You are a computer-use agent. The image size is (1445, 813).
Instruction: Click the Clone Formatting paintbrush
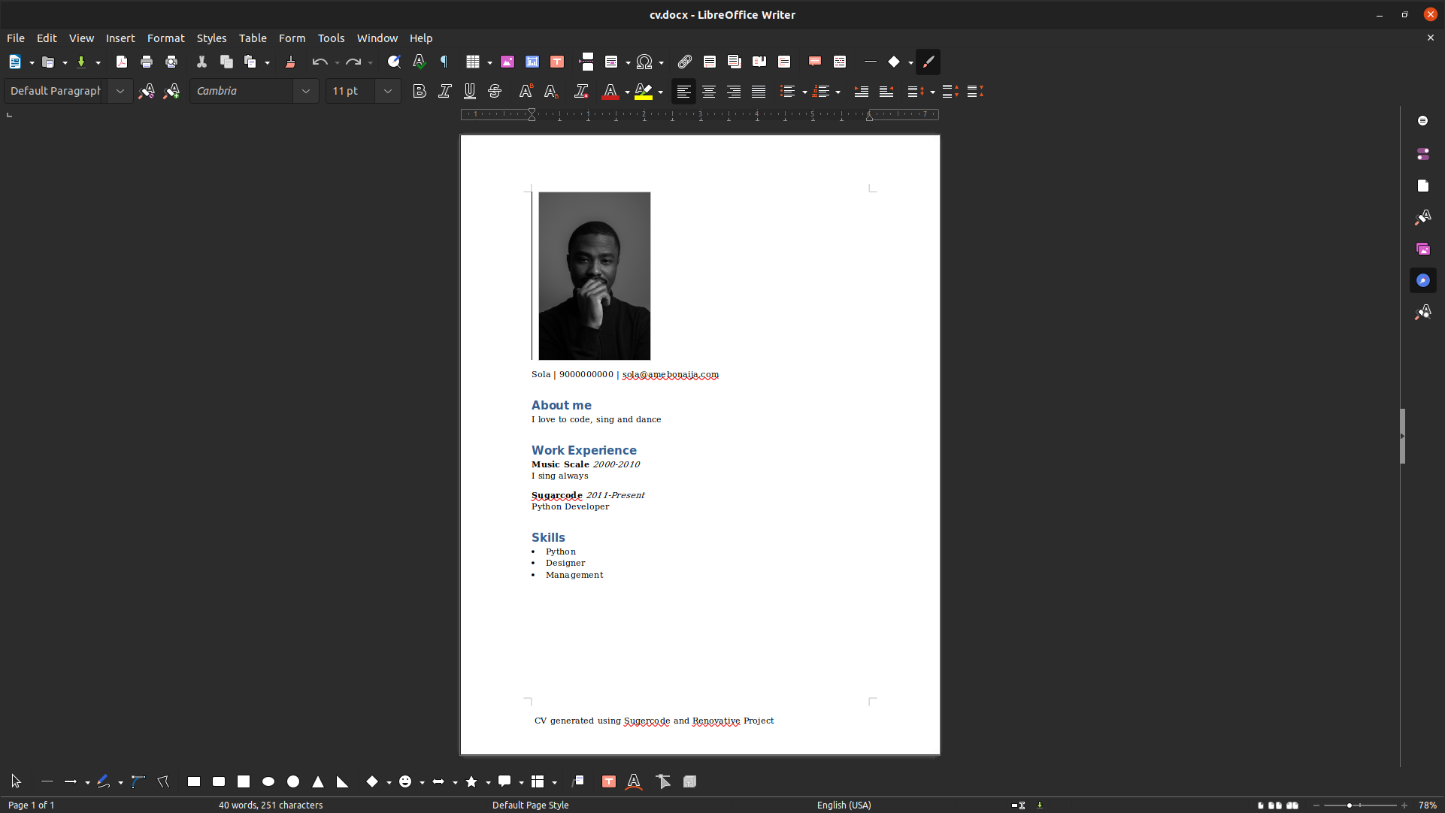tap(290, 62)
